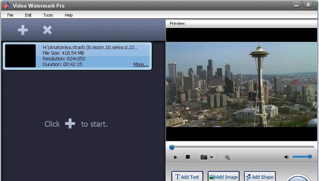319x181 pixels.
Task: Open the More... link for video details
Action: pos(141,64)
